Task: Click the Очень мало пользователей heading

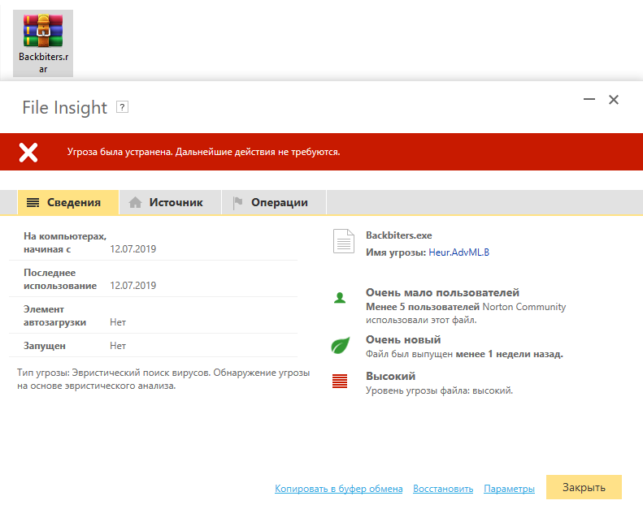Action: click(442, 292)
